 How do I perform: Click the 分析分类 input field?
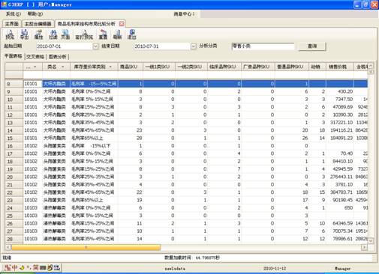click(x=263, y=46)
